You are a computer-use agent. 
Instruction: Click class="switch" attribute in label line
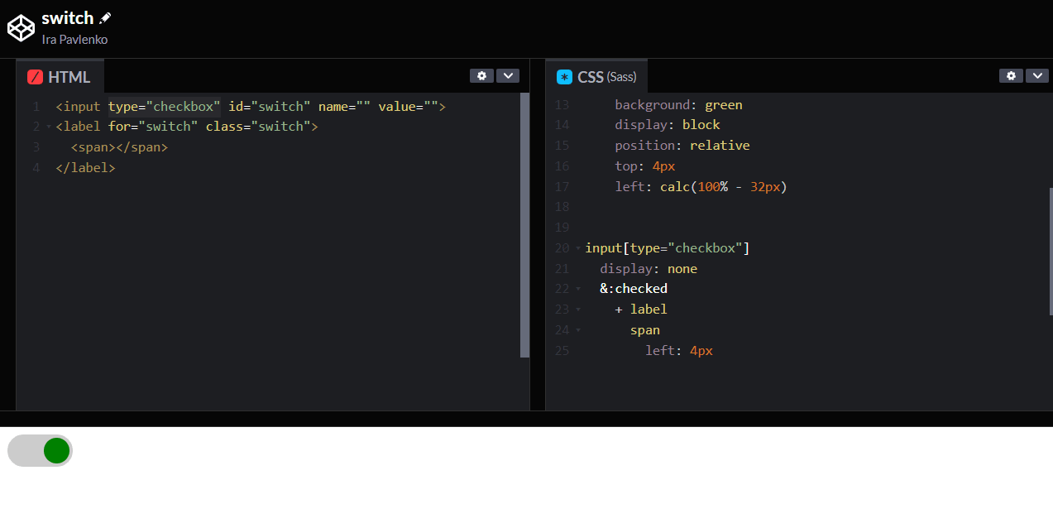tap(258, 127)
